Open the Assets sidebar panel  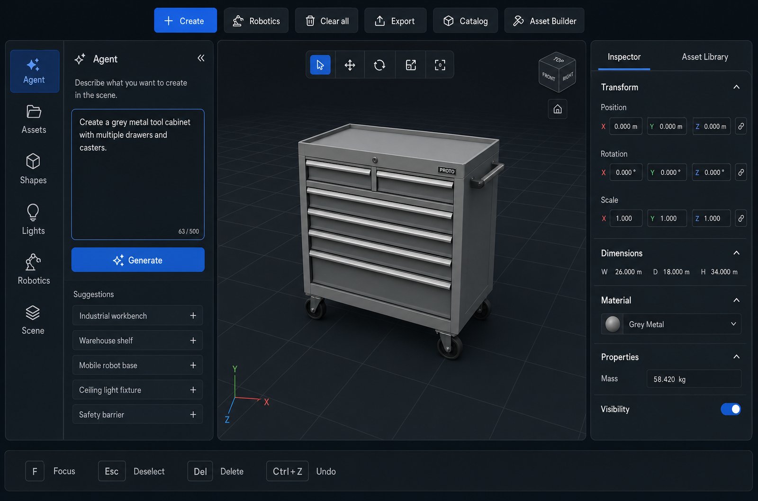coord(34,119)
